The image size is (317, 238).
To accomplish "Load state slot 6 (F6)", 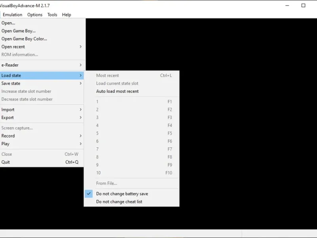I will click(x=132, y=141).
